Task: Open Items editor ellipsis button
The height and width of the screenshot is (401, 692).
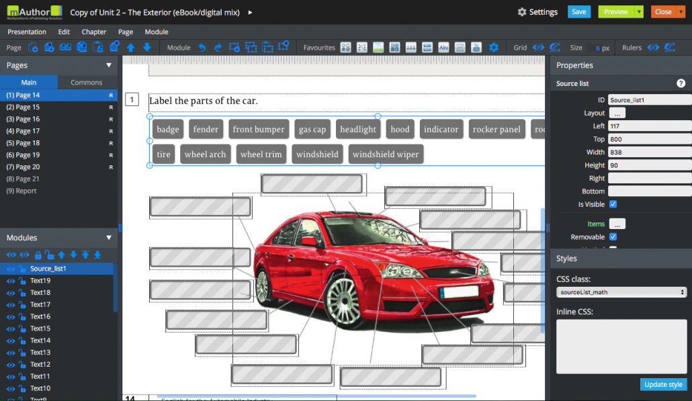Action: [x=617, y=224]
